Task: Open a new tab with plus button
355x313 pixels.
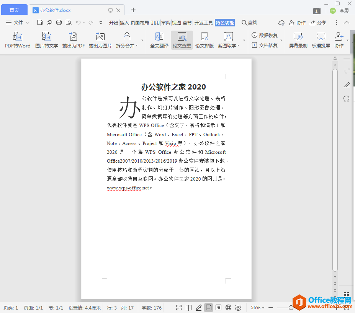Action: coord(133,10)
